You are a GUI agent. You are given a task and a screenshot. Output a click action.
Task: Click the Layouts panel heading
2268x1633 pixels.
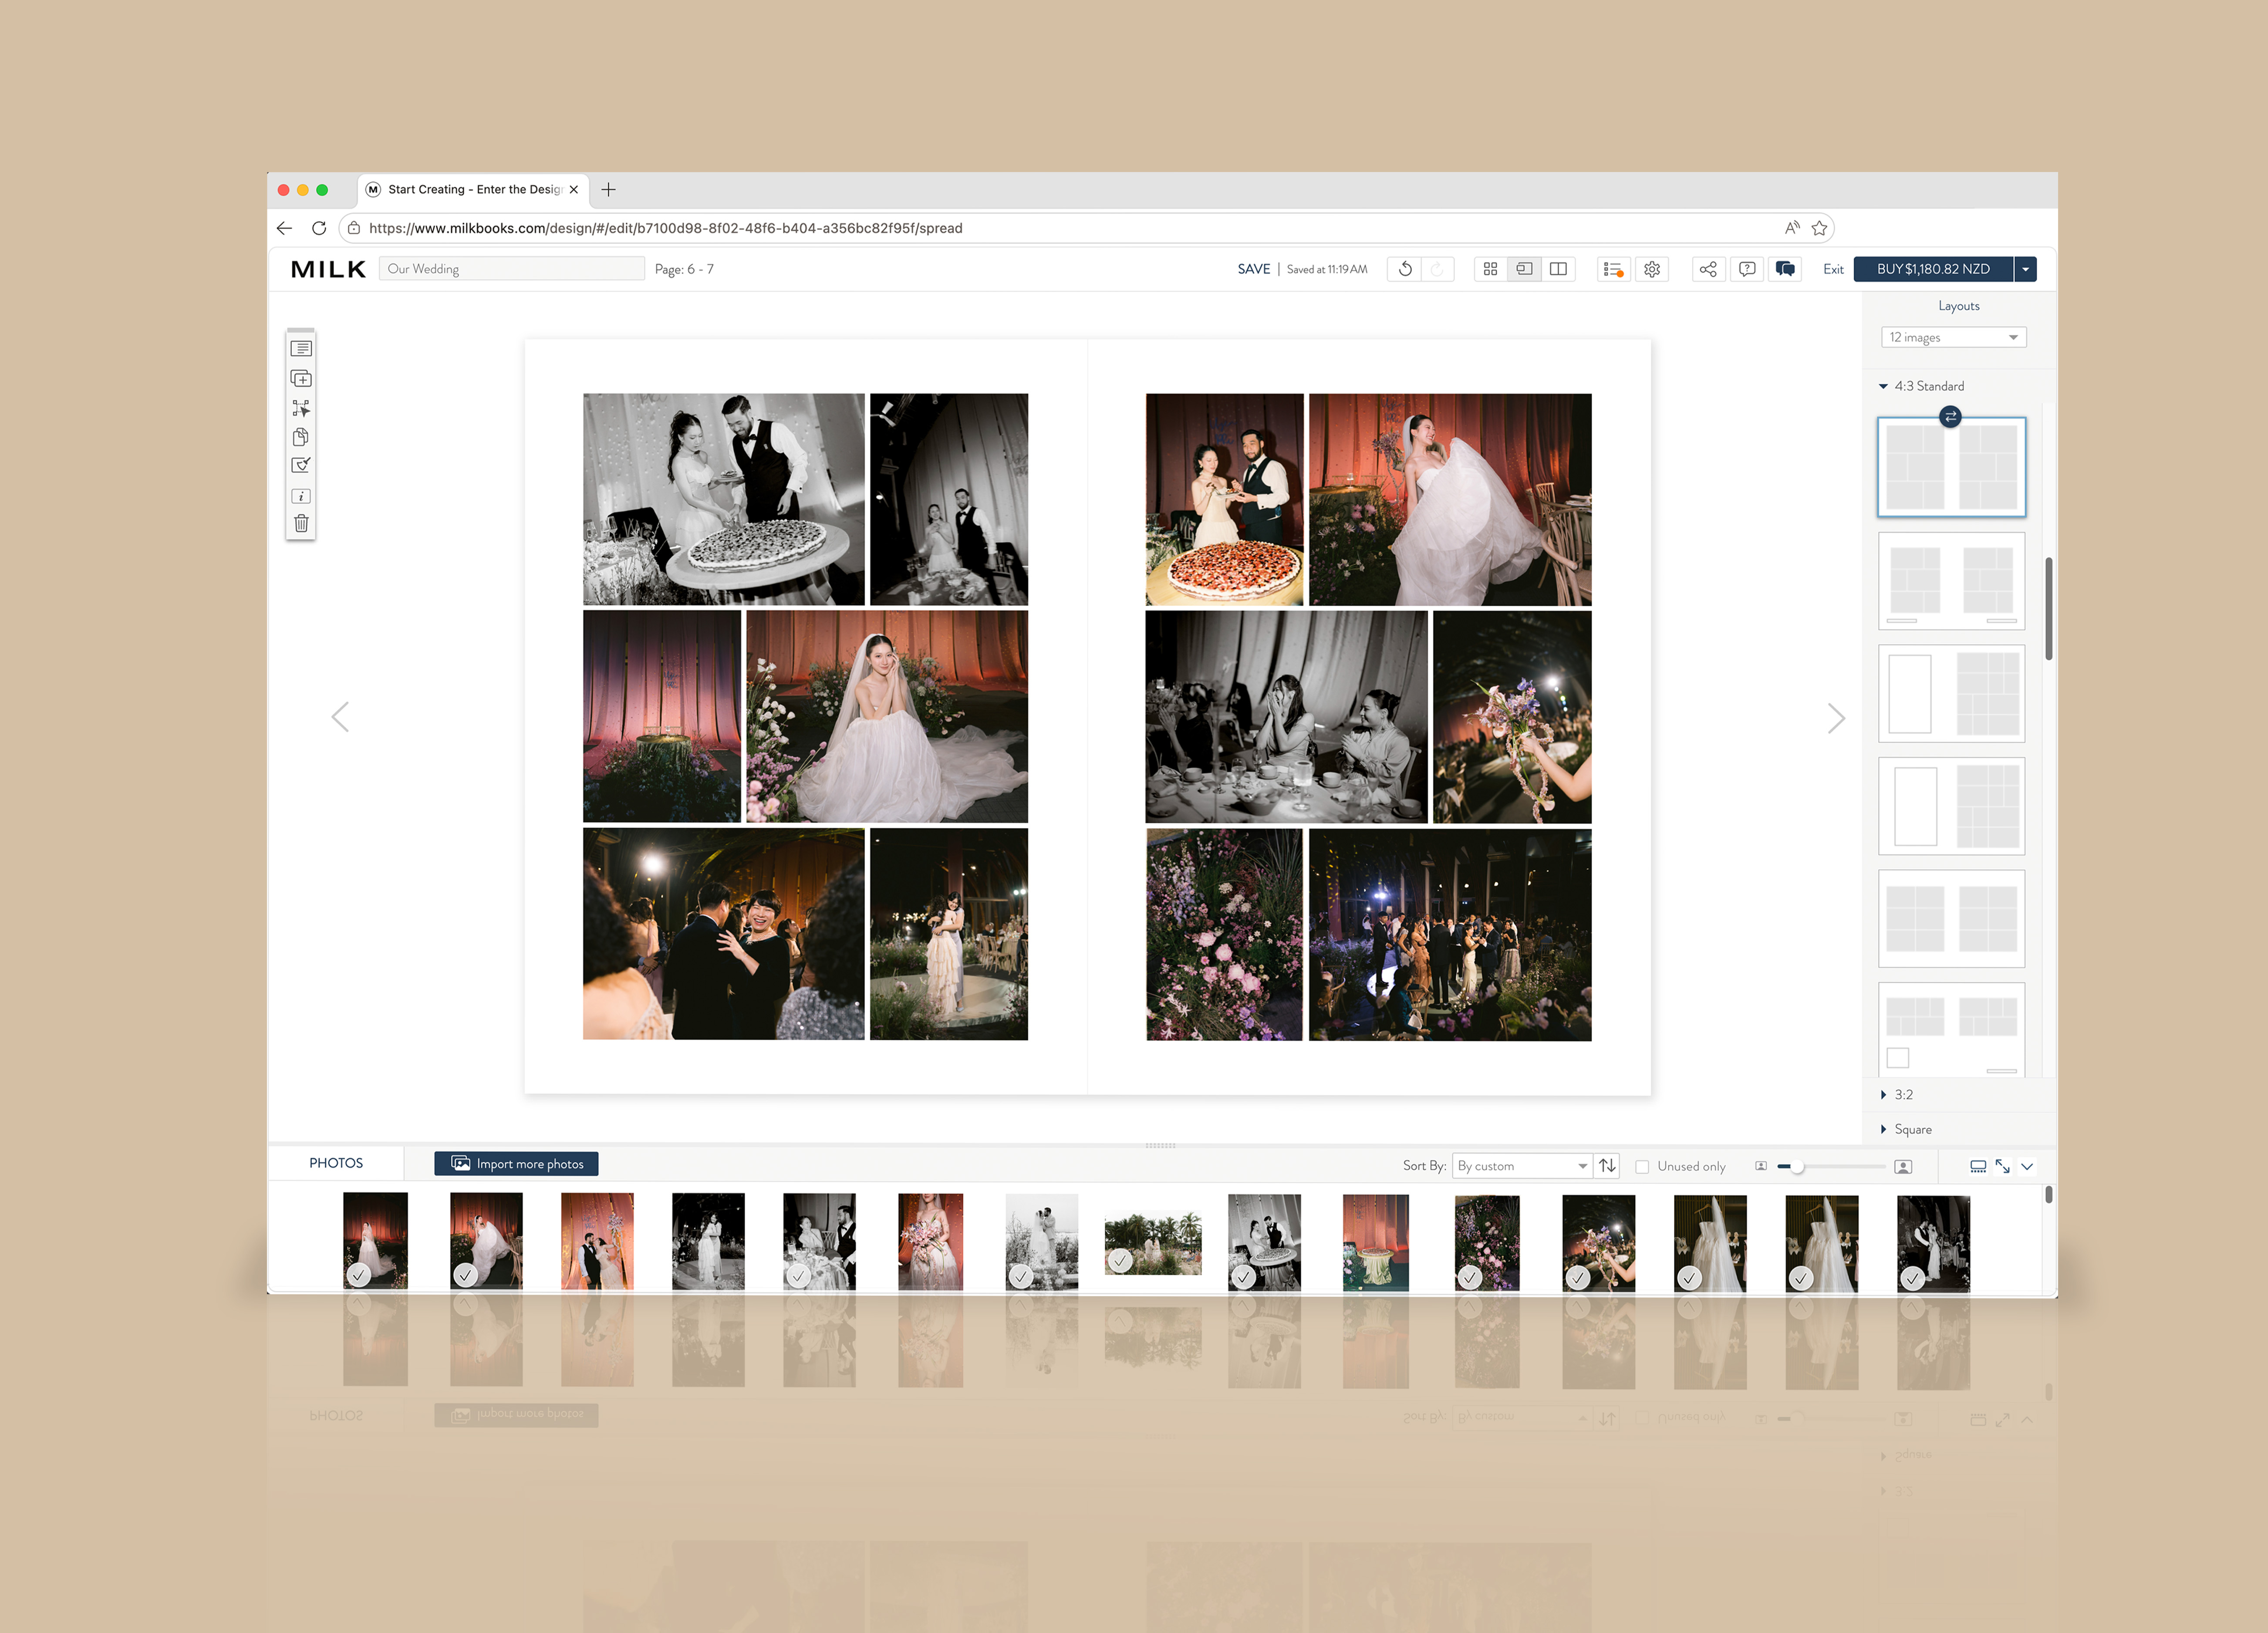coord(1958,306)
